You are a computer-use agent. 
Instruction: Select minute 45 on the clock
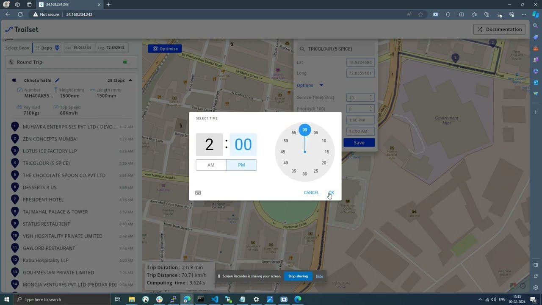pos(283,152)
